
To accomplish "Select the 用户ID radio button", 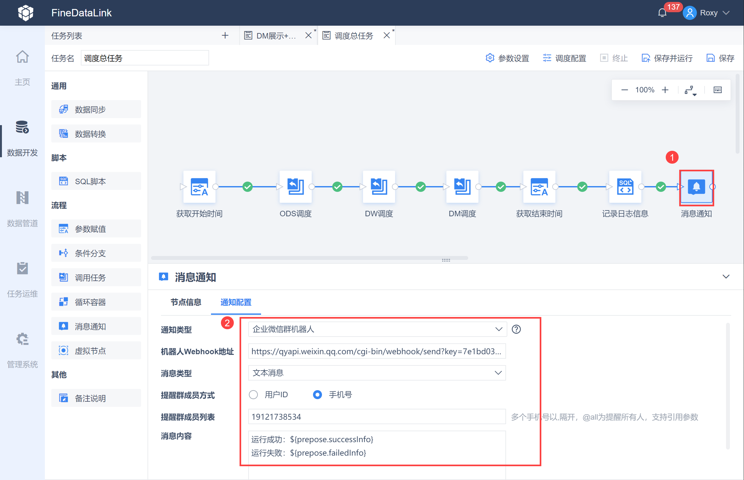I will pos(253,395).
